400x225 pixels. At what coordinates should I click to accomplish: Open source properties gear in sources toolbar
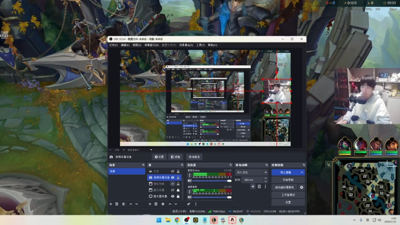click(163, 204)
